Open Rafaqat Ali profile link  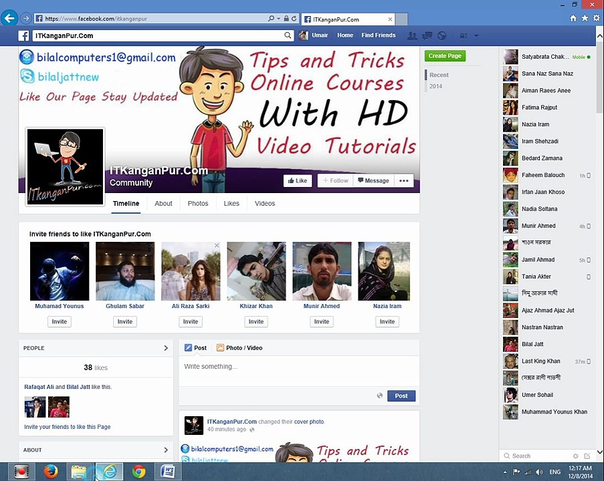(x=39, y=387)
